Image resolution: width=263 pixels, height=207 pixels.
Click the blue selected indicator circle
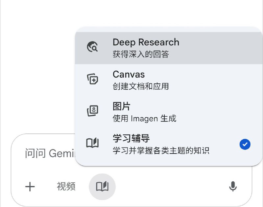click(x=245, y=144)
